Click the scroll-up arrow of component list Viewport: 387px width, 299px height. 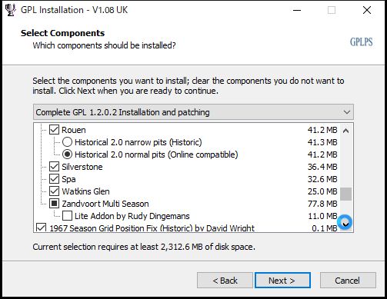click(x=345, y=131)
